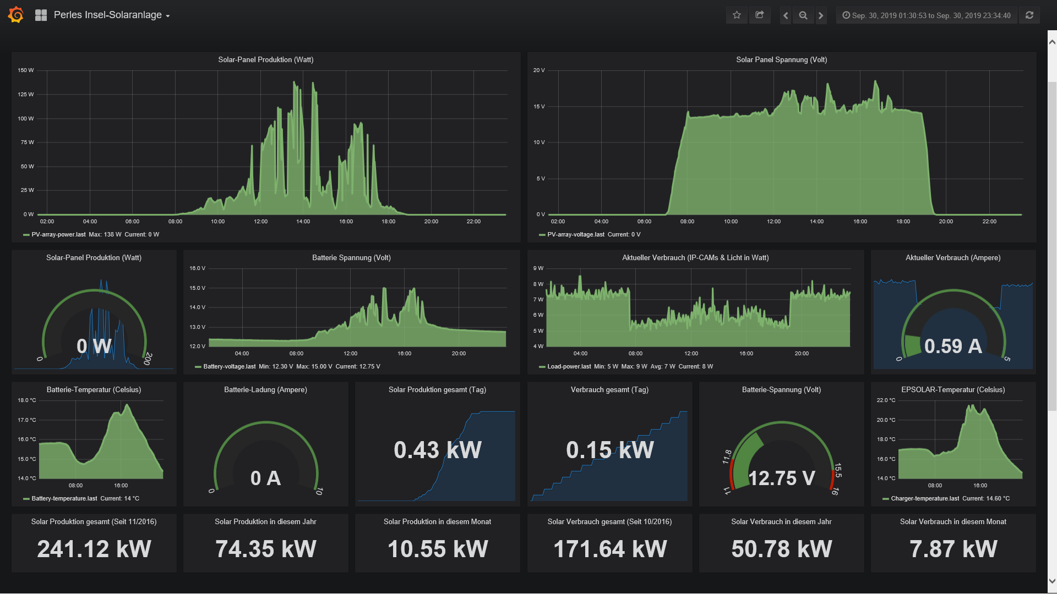Viewport: 1057px width, 594px height.
Task: Click the Grafana logo icon
Action: (x=16, y=15)
